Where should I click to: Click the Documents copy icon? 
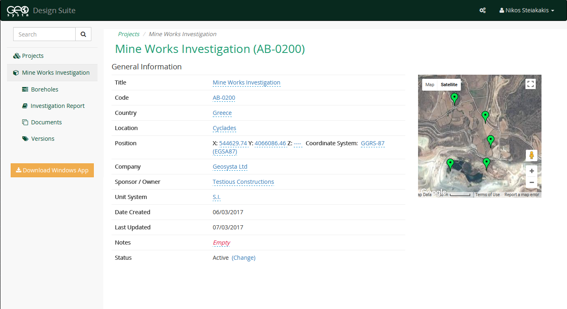coord(25,122)
